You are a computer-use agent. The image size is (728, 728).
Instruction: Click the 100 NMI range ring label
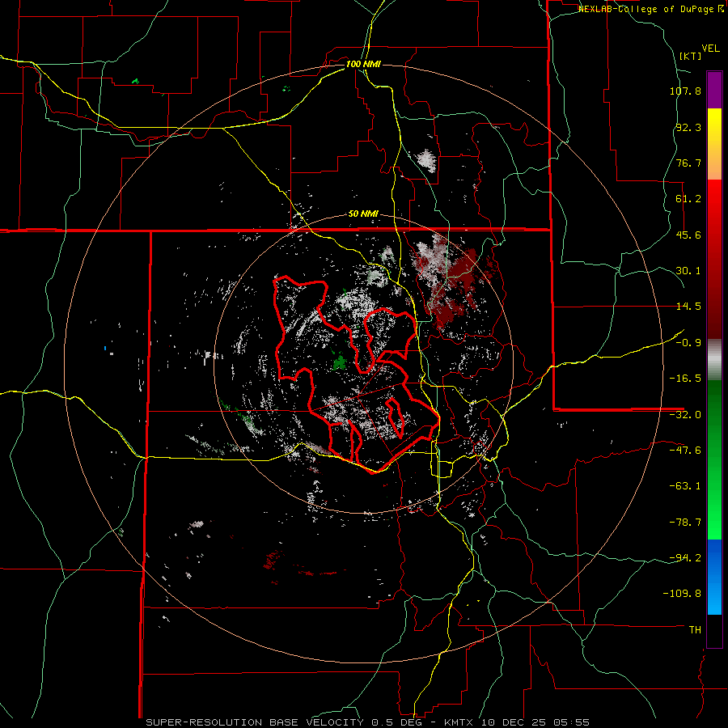363,64
